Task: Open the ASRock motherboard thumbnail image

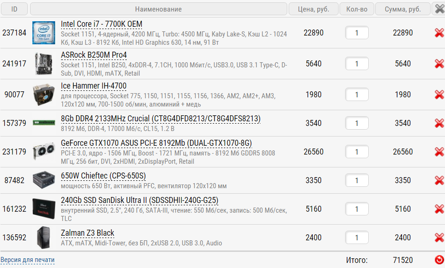Action: pos(43,64)
